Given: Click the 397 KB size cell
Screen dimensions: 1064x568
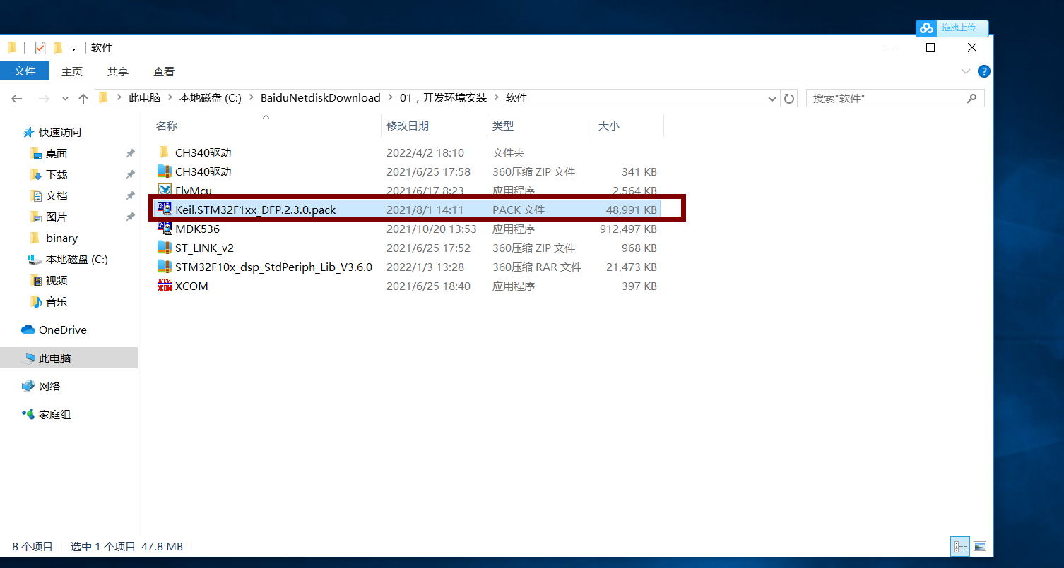Looking at the screenshot, I should pos(641,286).
